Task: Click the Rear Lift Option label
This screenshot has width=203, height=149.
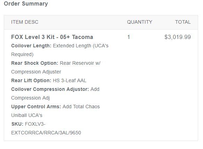Action: [31, 80]
